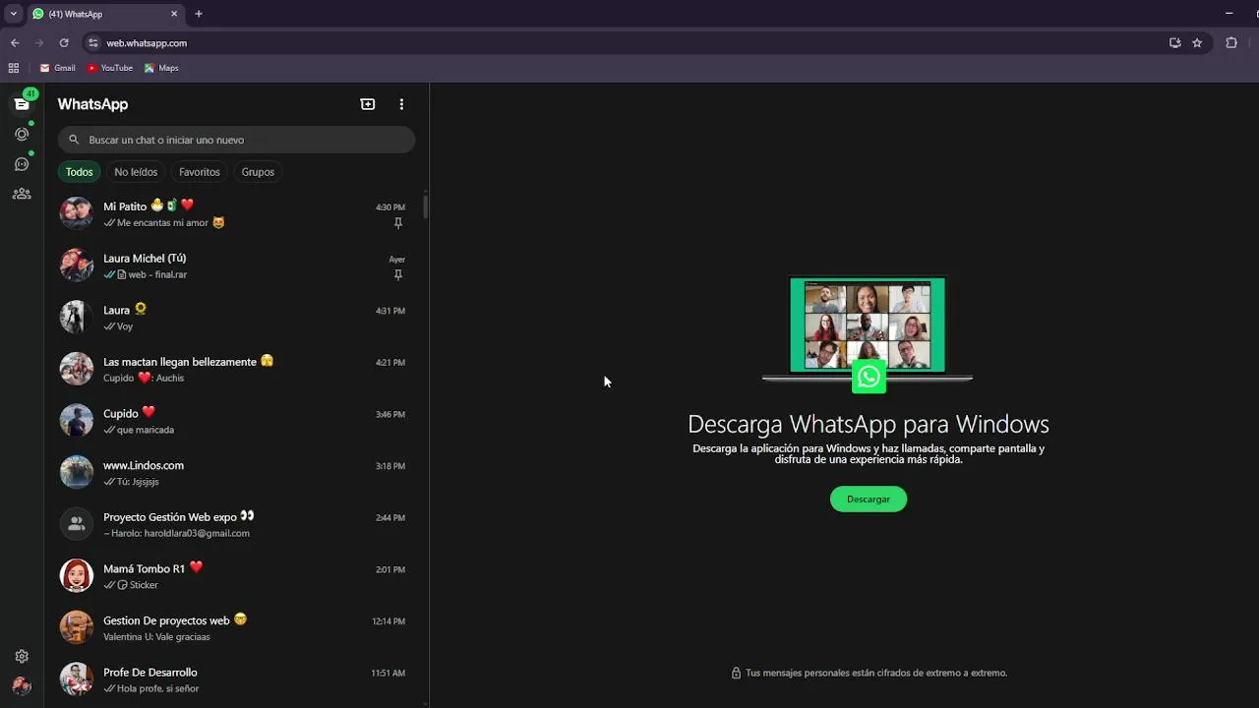The image size is (1259, 708).
Task: Bookmark this page with the star icon
Action: tap(1197, 43)
